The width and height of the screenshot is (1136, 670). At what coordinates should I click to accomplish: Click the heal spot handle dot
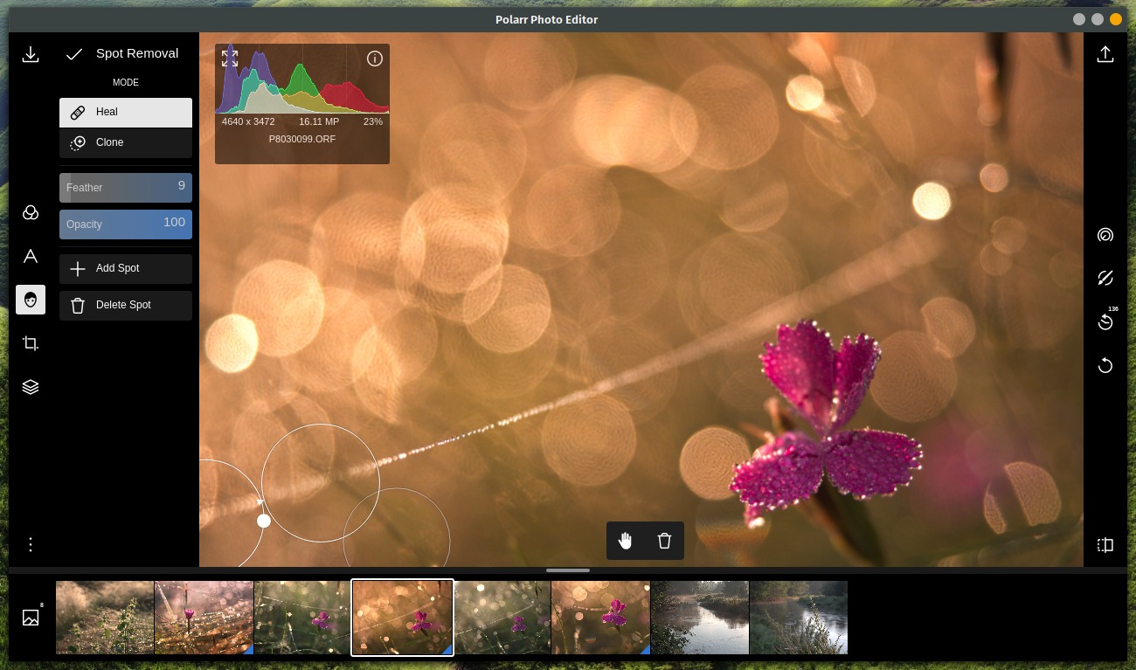point(264,521)
